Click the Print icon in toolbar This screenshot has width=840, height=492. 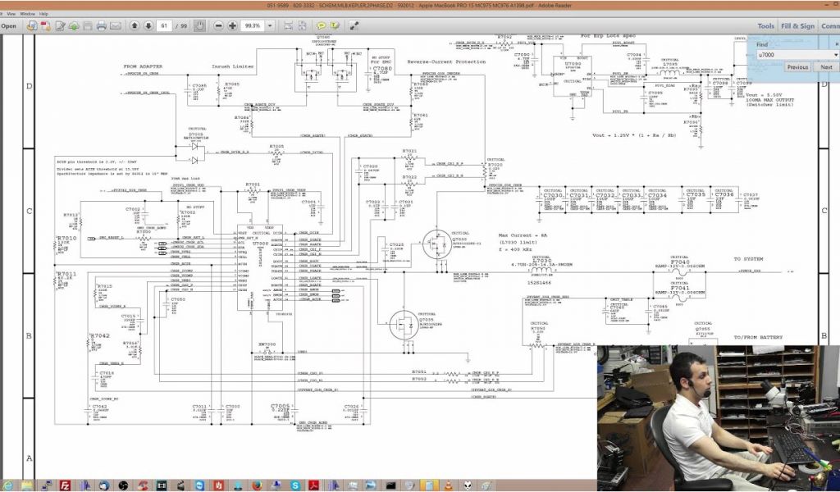coord(102,25)
